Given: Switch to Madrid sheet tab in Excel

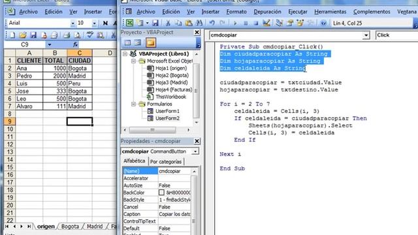Looking at the screenshot, I should click(x=95, y=227).
